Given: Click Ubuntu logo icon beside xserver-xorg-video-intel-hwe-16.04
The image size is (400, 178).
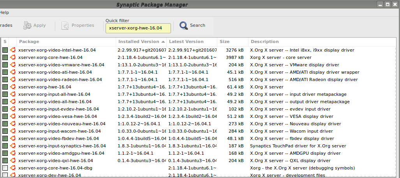Looking at the screenshot, I should click(13, 50).
